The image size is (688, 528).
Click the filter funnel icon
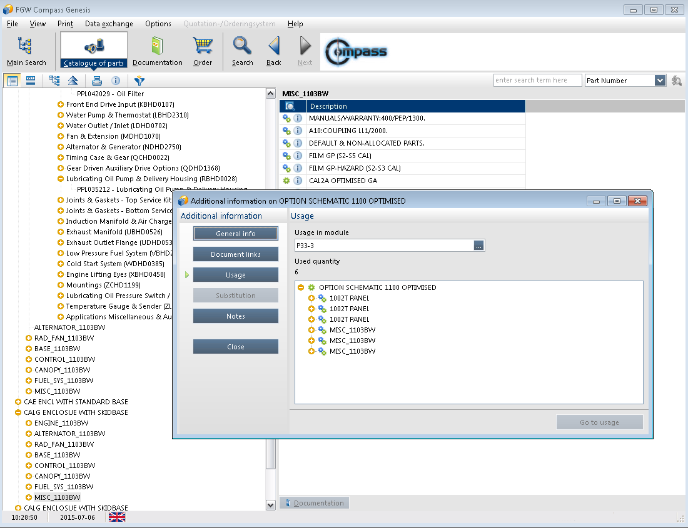click(139, 81)
